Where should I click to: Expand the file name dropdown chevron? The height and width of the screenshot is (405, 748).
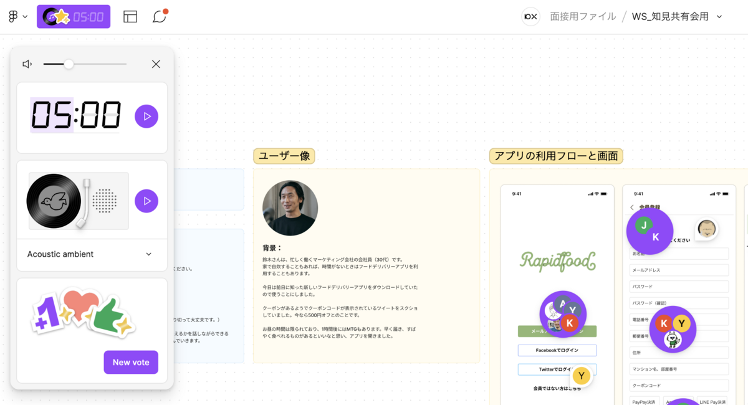pos(719,17)
